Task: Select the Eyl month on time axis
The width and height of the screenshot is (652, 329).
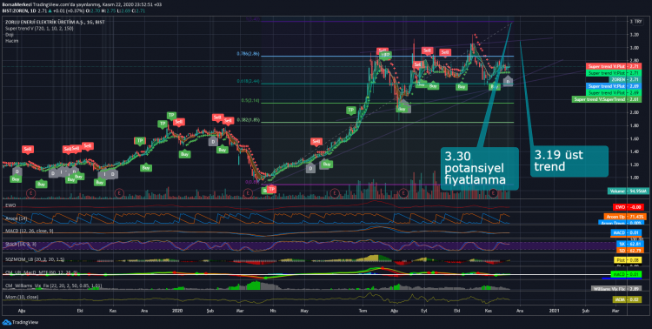Action: click(423, 310)
